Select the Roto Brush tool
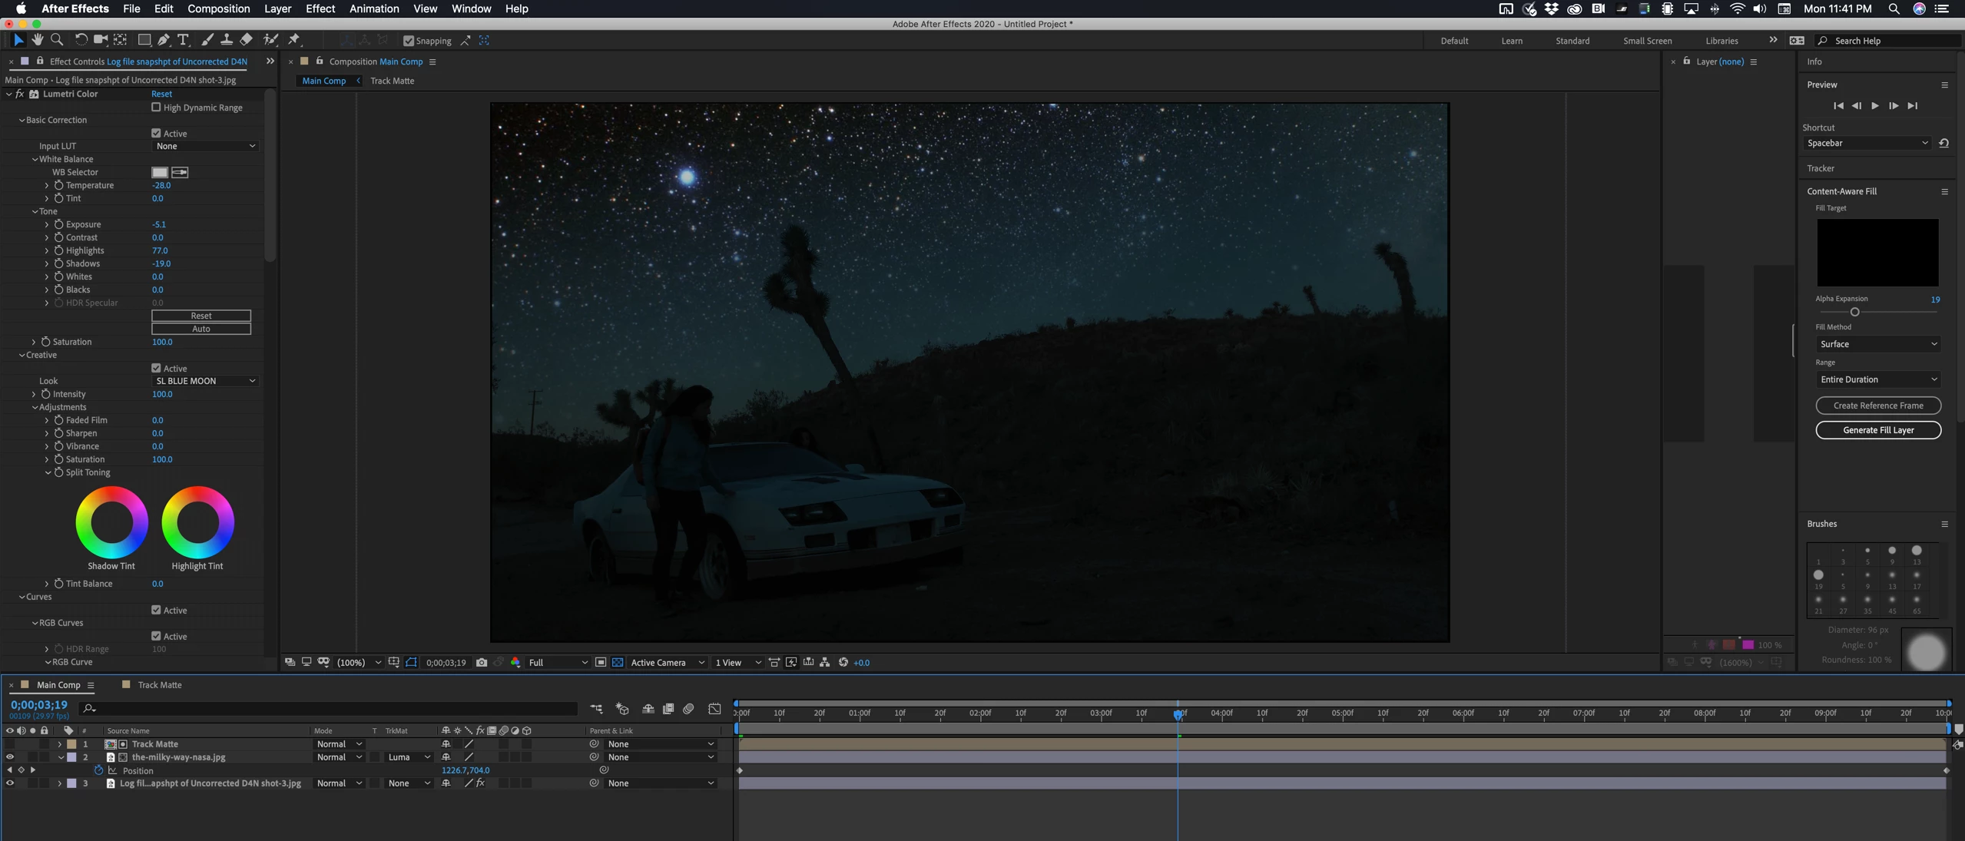The image size is (1965, 841). pyautogui.click(x=270, y=40)
